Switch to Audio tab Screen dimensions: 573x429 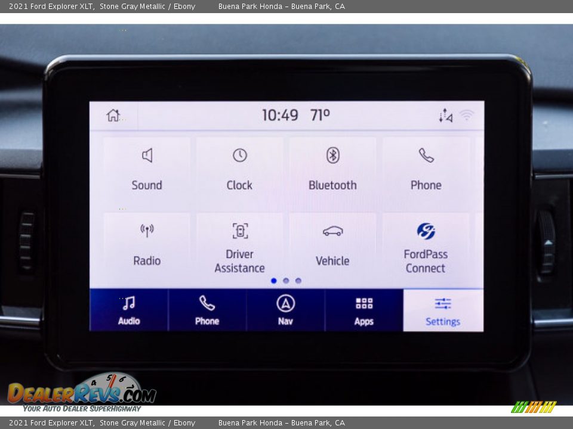pos(129,310)
